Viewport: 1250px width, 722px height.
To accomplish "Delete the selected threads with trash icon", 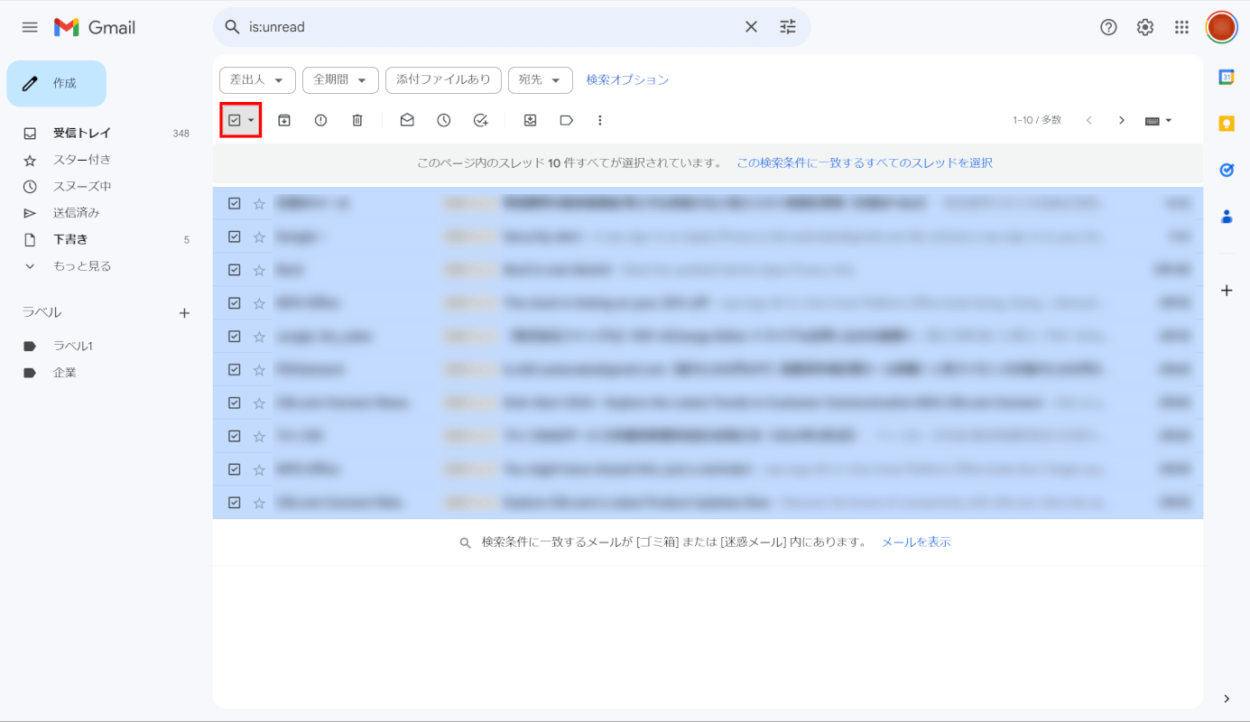I will 357,120.
